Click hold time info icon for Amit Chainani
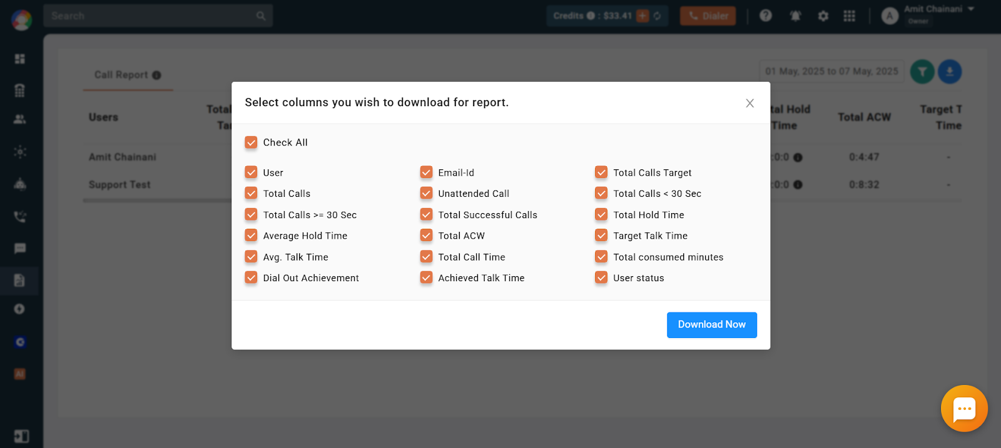The width and height of the screenshot is (1001, 448). click(798, 157)
